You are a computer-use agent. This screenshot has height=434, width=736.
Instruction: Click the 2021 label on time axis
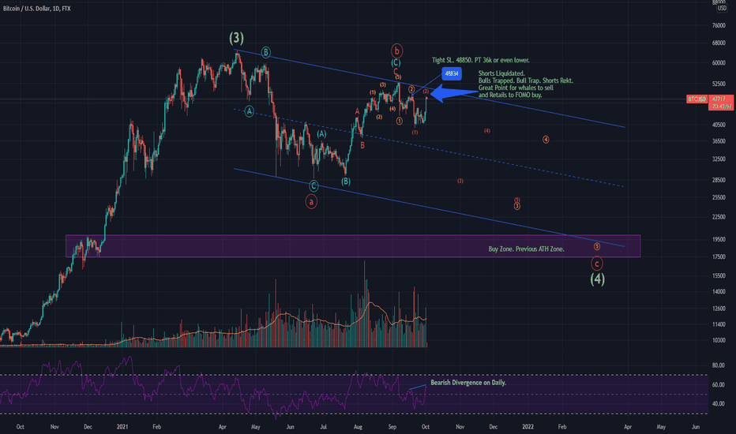point(122,427)
